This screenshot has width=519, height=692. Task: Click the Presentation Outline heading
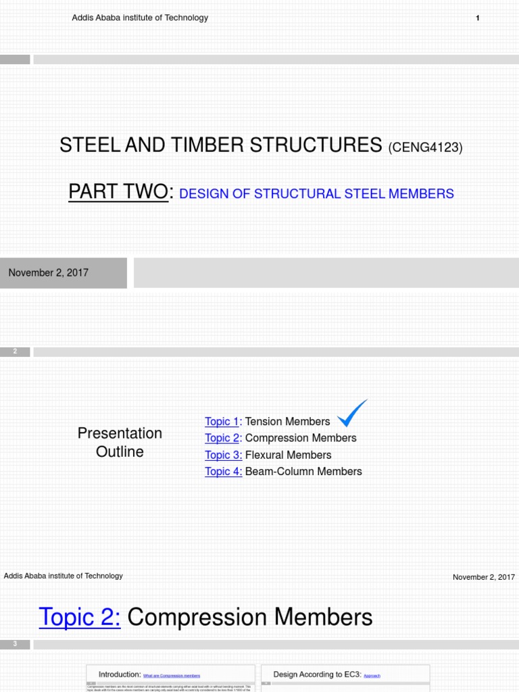[120, 442]
